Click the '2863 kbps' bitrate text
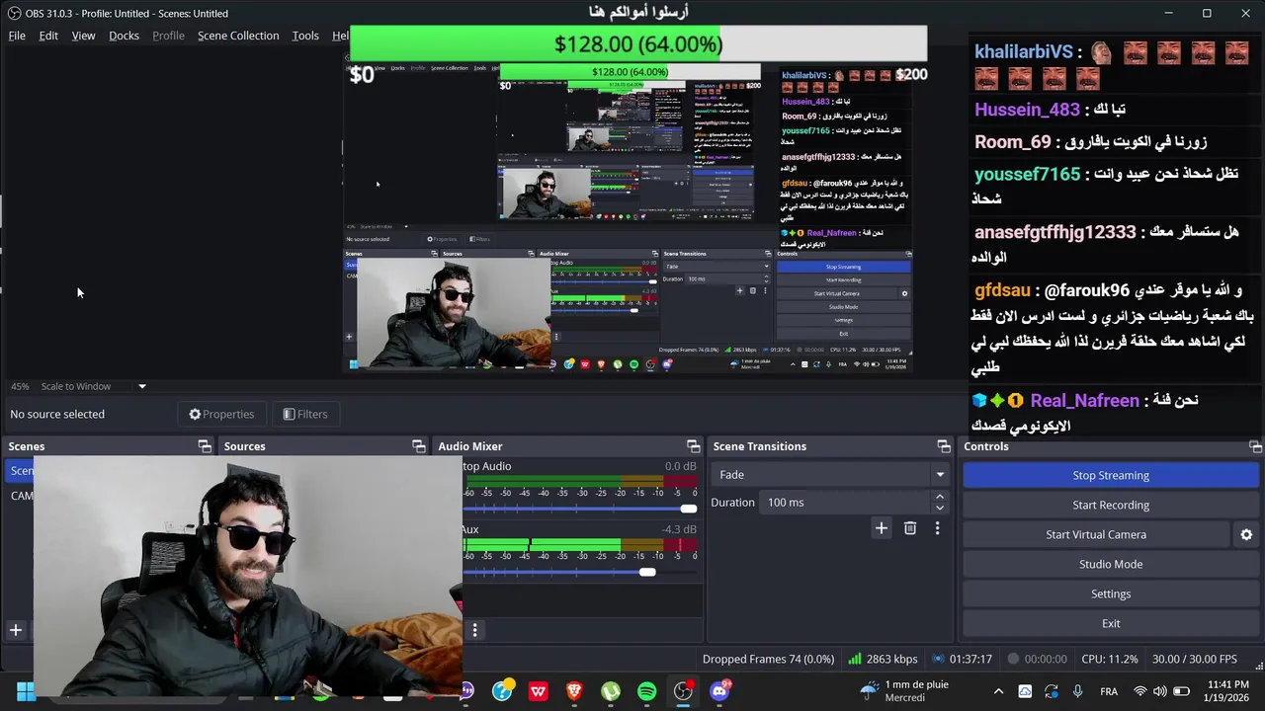Image resolution: width=1265 pixels, height=711 pixels. pos(891,659)
